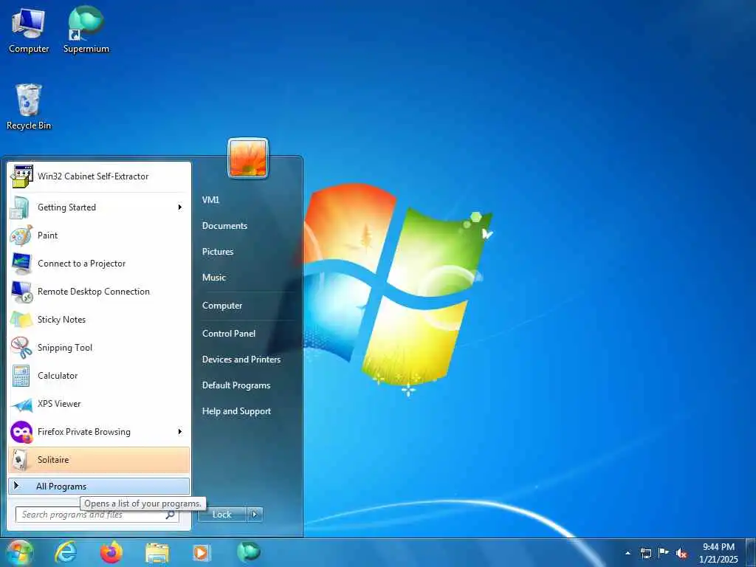This screenshot has width=756, height=567.
Task: Click the Lock button
Action: coord(222,515)
